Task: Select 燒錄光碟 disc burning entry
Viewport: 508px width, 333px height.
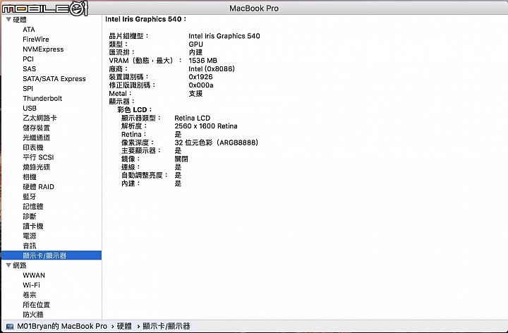Action: coord(36,167)
